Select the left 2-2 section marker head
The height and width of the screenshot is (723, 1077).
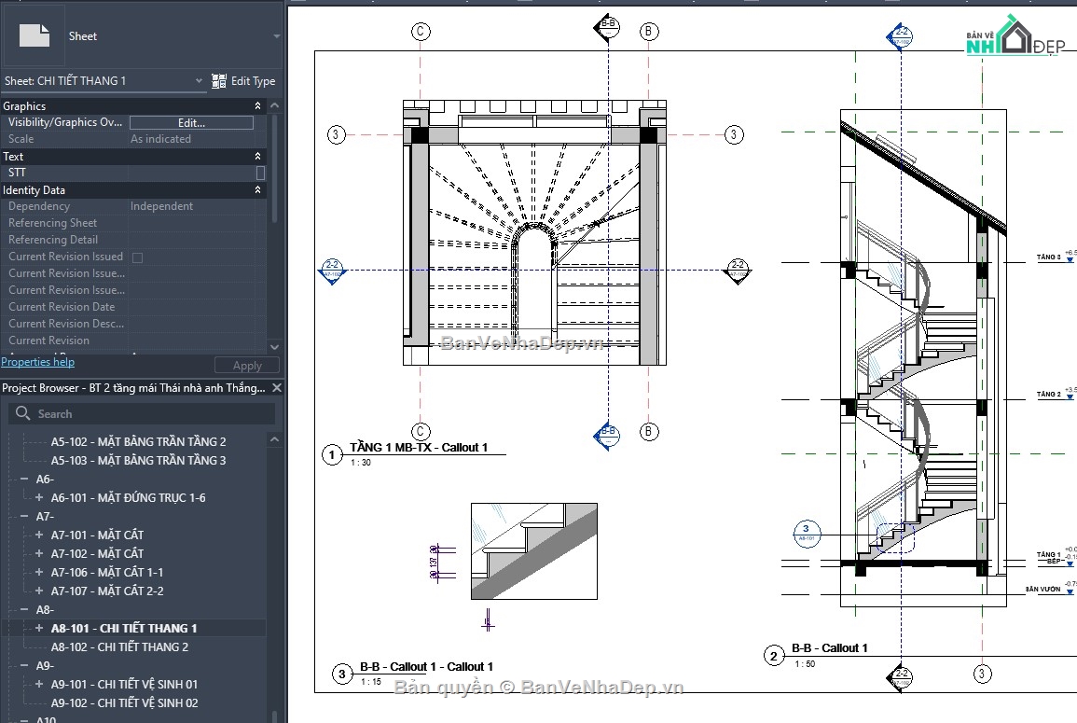(332, 271)
